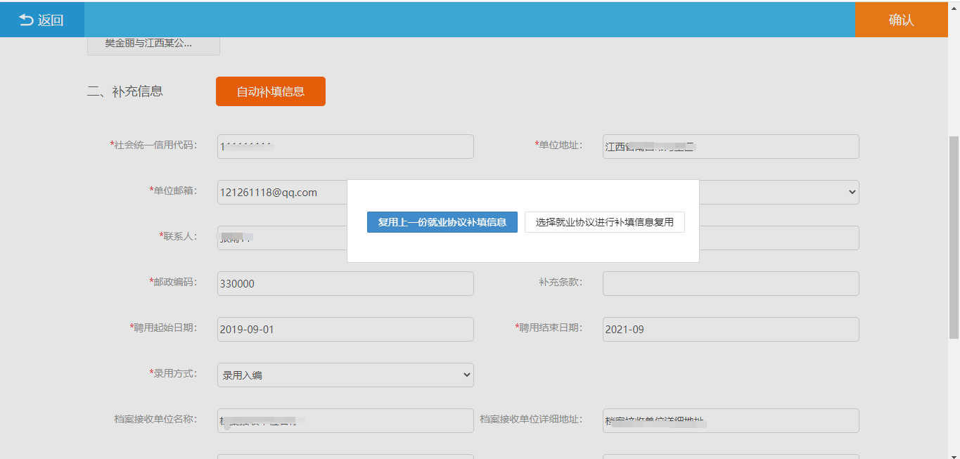Open the 樊金丽与江西某公... agreement item

pyautogui.click(x=153, y=44)
